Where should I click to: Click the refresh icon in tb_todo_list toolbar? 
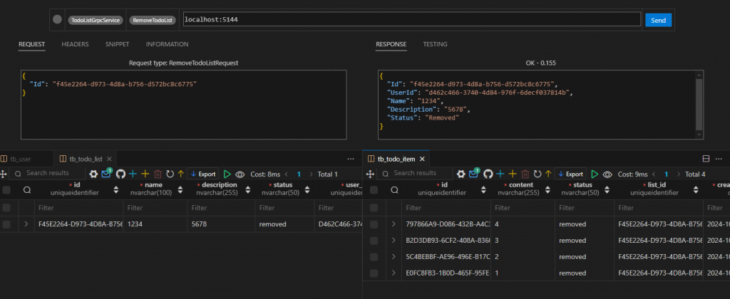point(170,174)
